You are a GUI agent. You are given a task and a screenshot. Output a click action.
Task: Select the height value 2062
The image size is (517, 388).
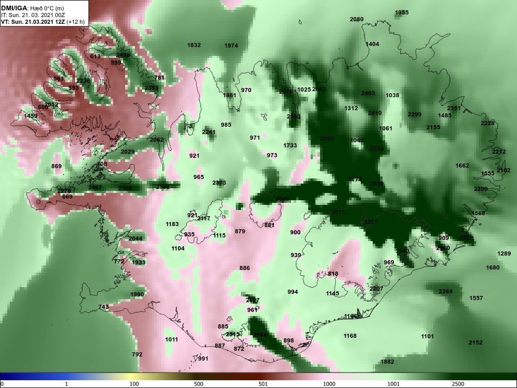pyautogui.click(x=157, y=140)
